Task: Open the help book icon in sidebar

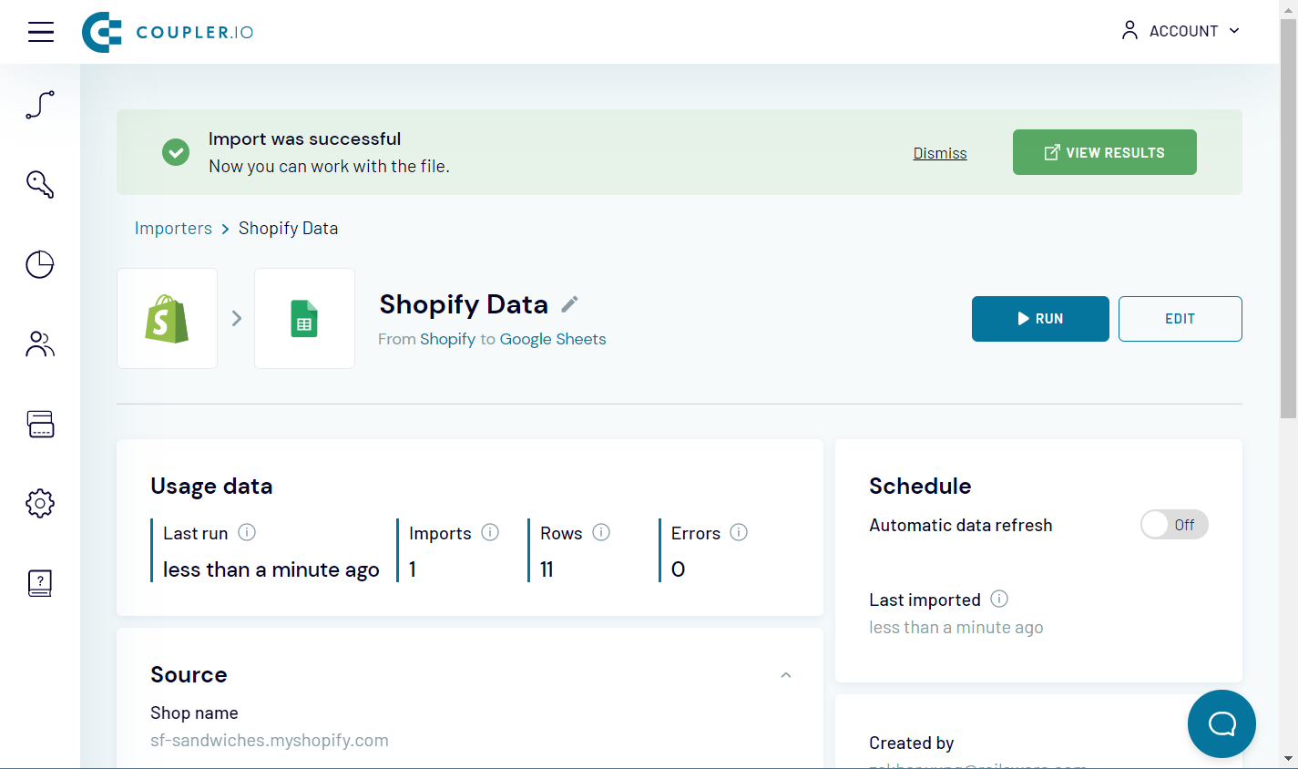Action: [40, 583]
